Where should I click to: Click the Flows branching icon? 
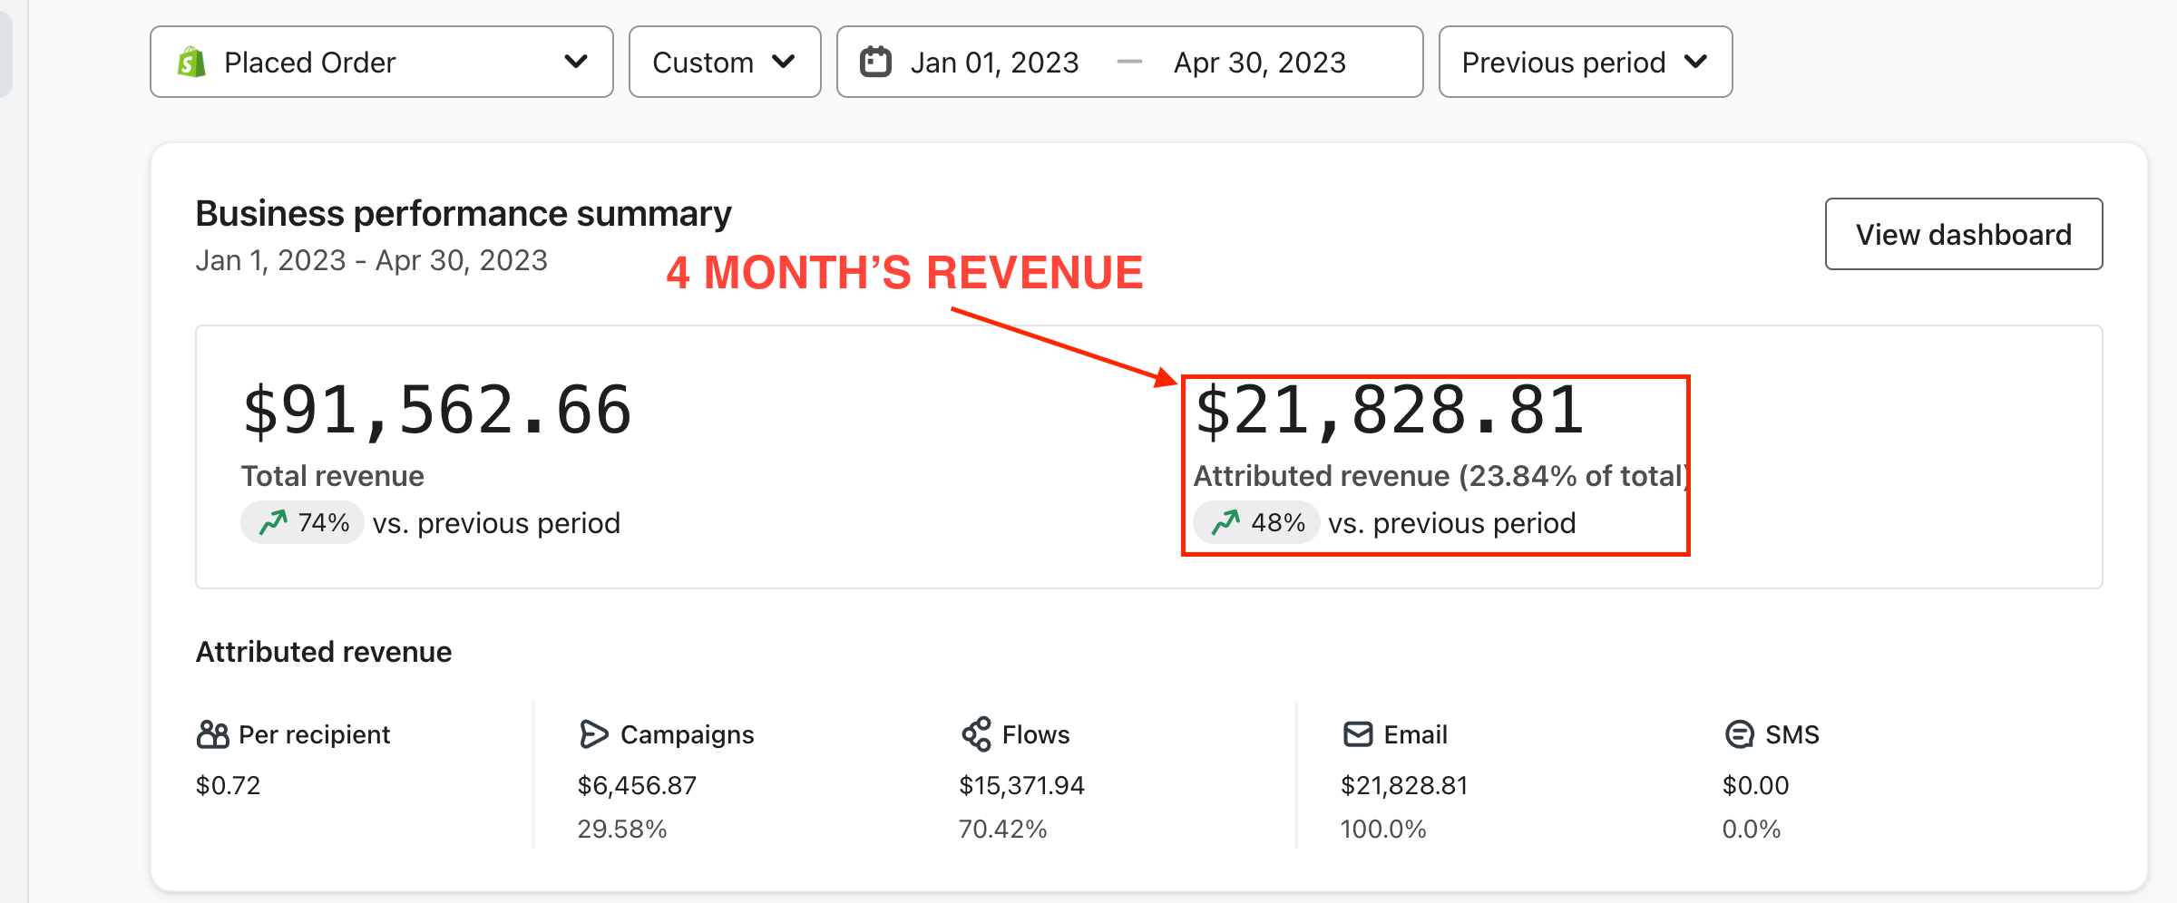pos(976,734)
